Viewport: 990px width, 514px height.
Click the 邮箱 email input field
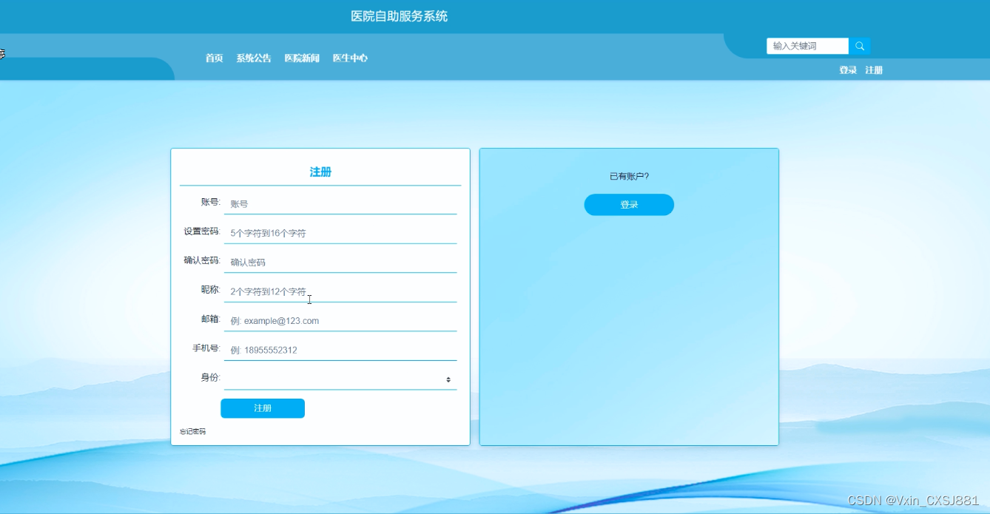[340, 319]
